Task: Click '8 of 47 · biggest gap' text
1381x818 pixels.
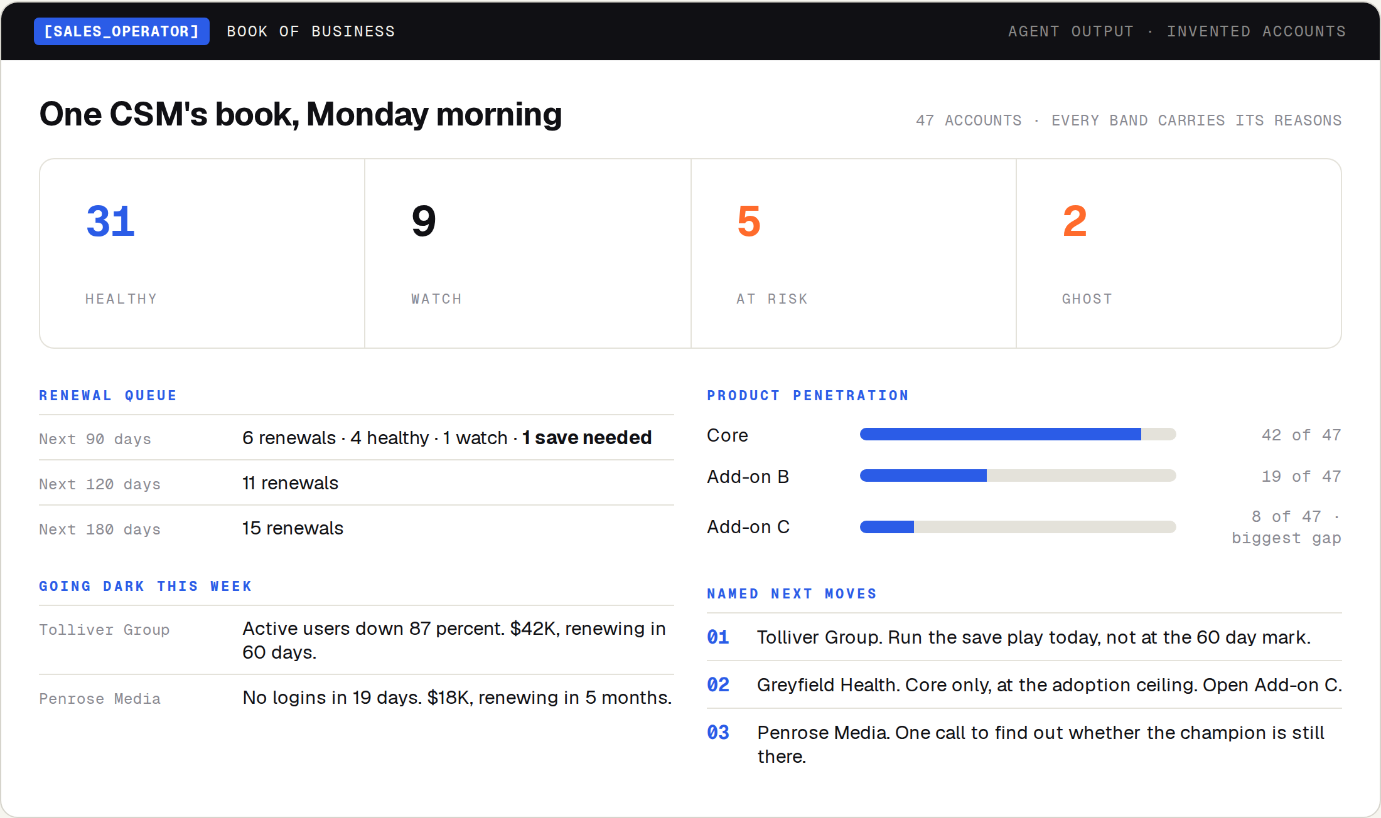Action: pos(1286,528)
